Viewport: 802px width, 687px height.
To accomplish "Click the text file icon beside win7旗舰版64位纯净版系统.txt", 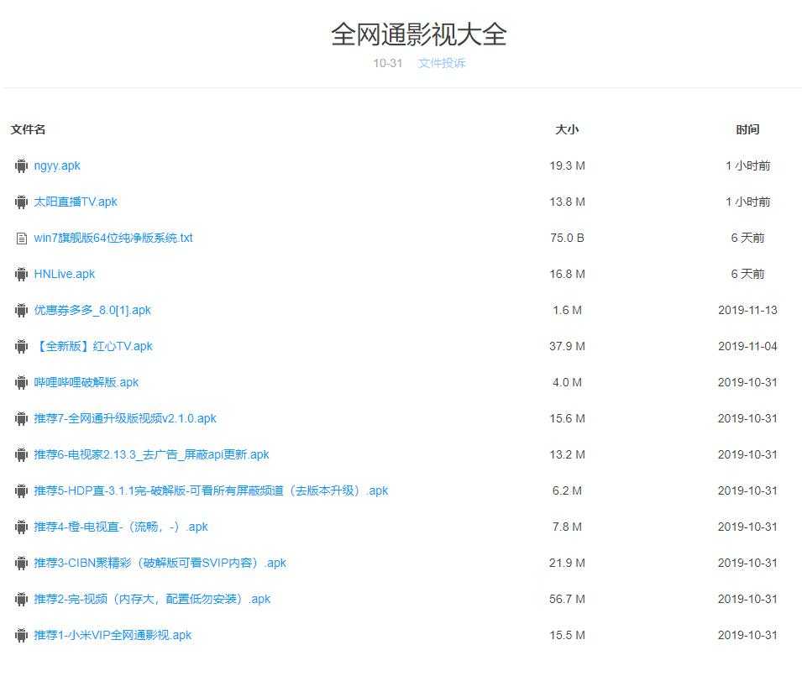I will [22, 239].
